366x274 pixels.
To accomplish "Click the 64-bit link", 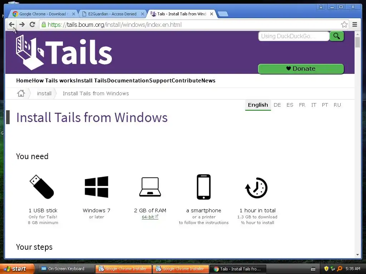I will [x=150, y=217].
